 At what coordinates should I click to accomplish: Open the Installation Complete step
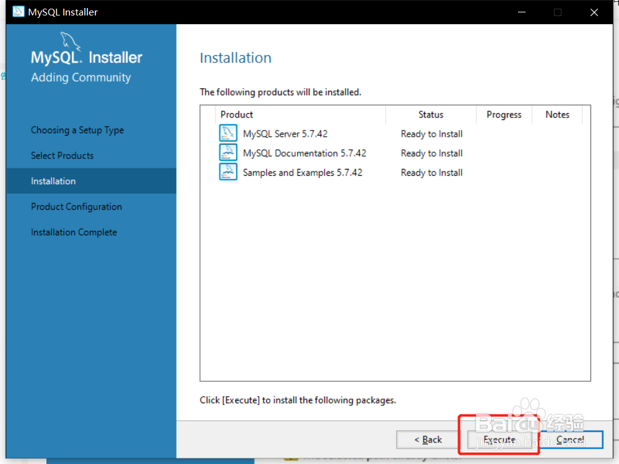tap(74, 232)
